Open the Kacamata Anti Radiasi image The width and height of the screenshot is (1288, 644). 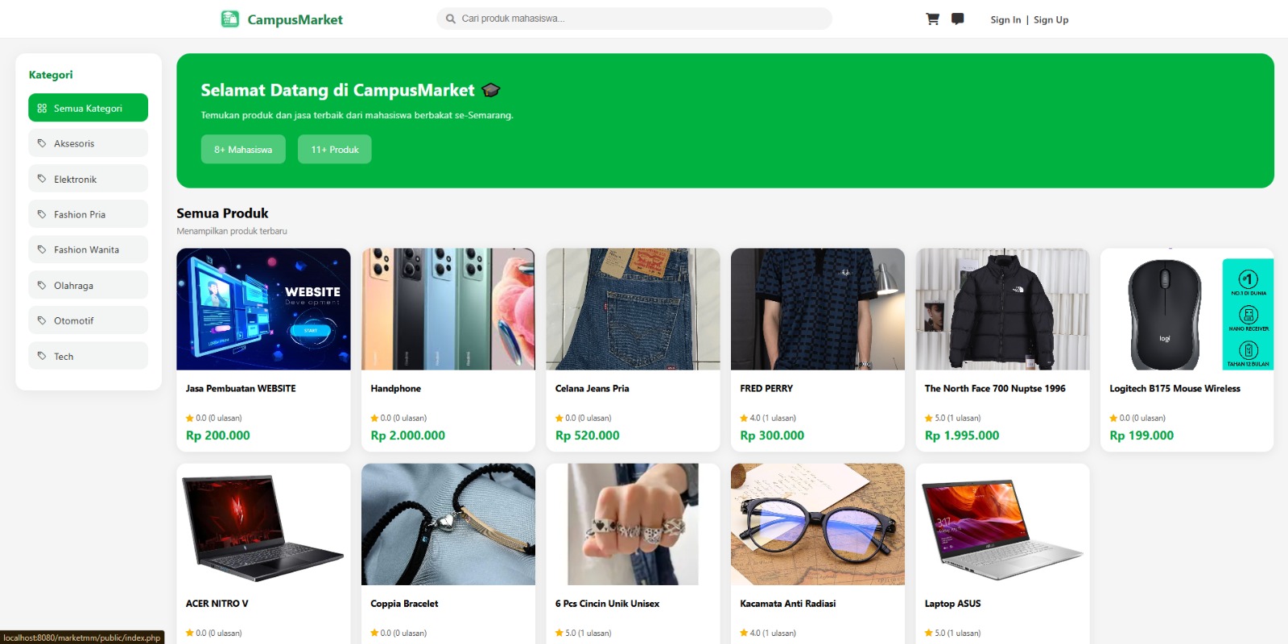pyautogui.click(x=818, y=524)
